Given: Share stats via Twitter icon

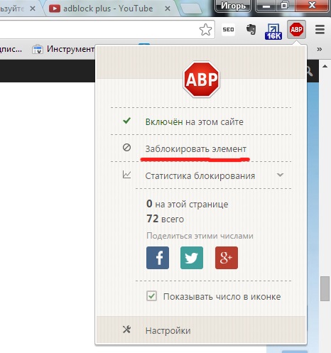Looking at the screenshot, I should pyautogui.click(x=192, y=258).
